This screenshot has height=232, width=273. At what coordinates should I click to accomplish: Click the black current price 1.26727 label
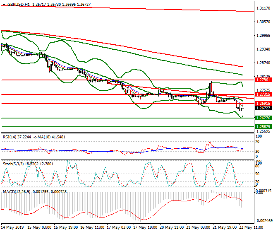point(263,108)
